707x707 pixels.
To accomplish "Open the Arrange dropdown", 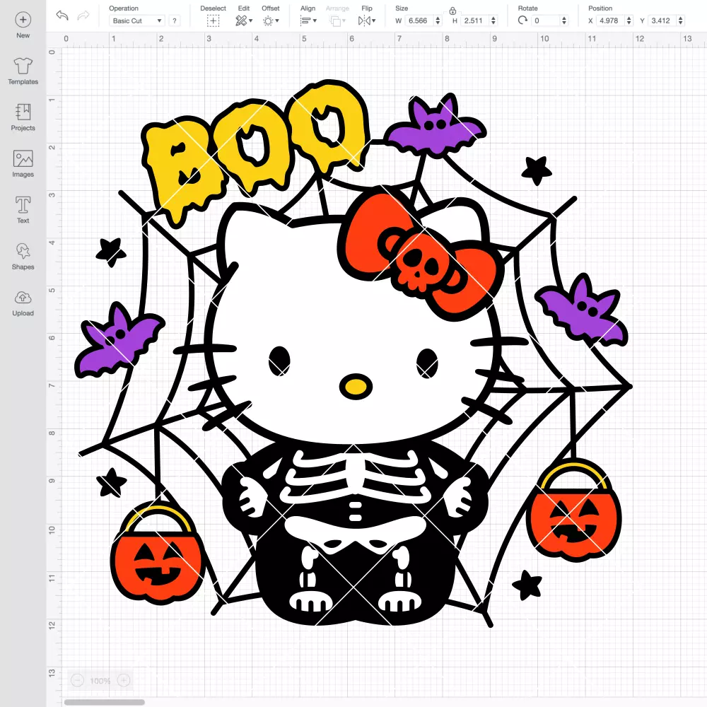I will (337, 21).
